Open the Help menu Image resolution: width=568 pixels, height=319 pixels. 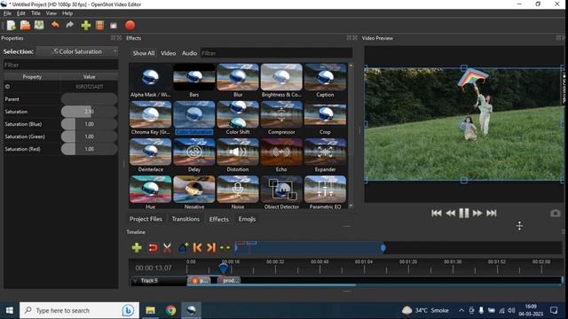click(67, 13)
